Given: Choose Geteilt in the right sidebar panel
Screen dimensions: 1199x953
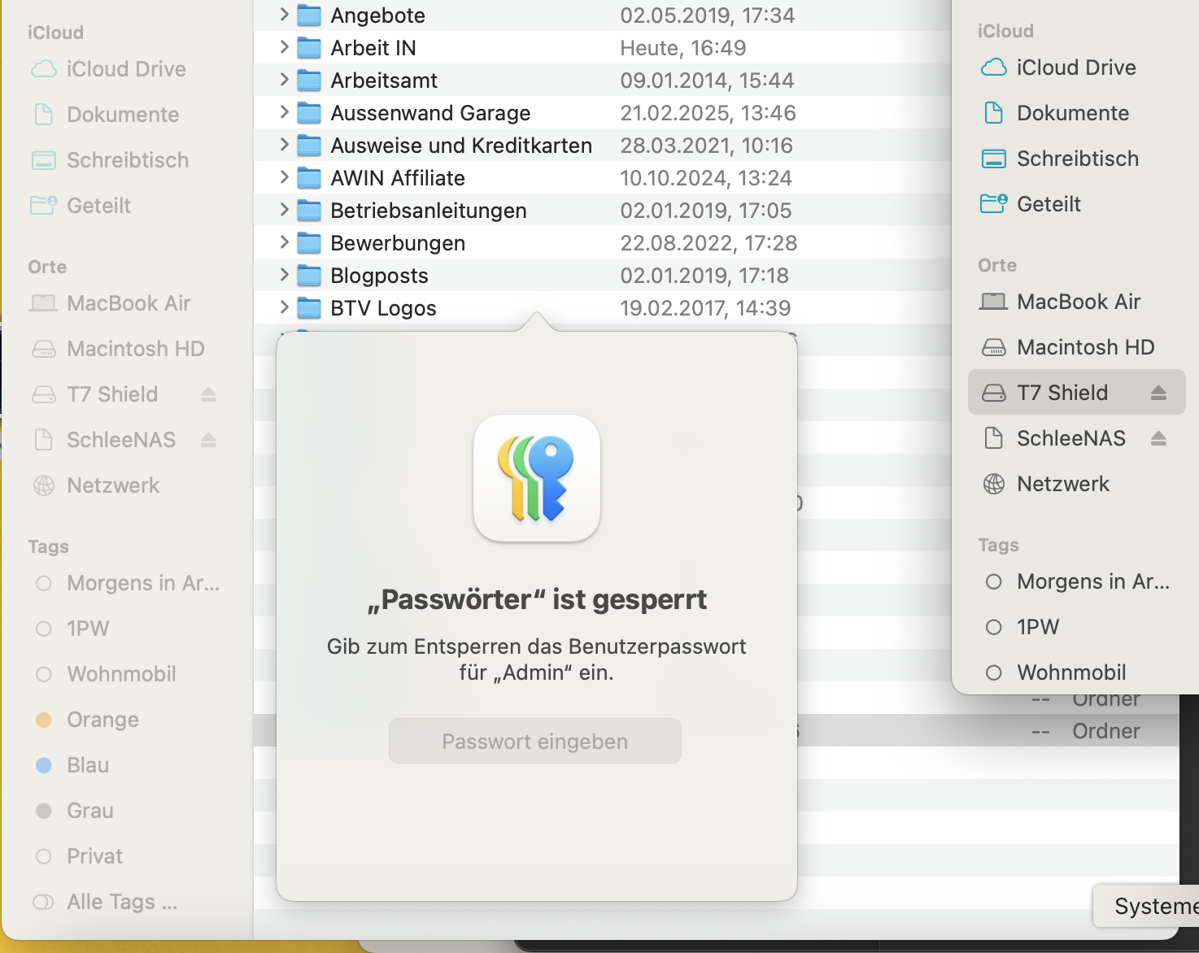Looking at the screenshot, I should click(x=1031, y=204).
